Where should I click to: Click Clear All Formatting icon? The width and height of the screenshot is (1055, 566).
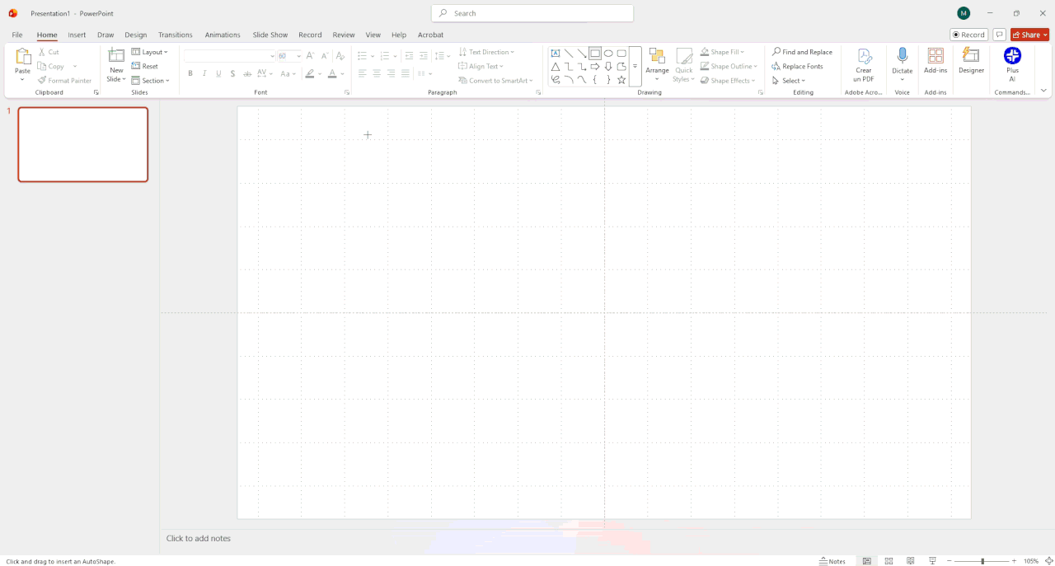pyautogui.click(x=340, y=56)
